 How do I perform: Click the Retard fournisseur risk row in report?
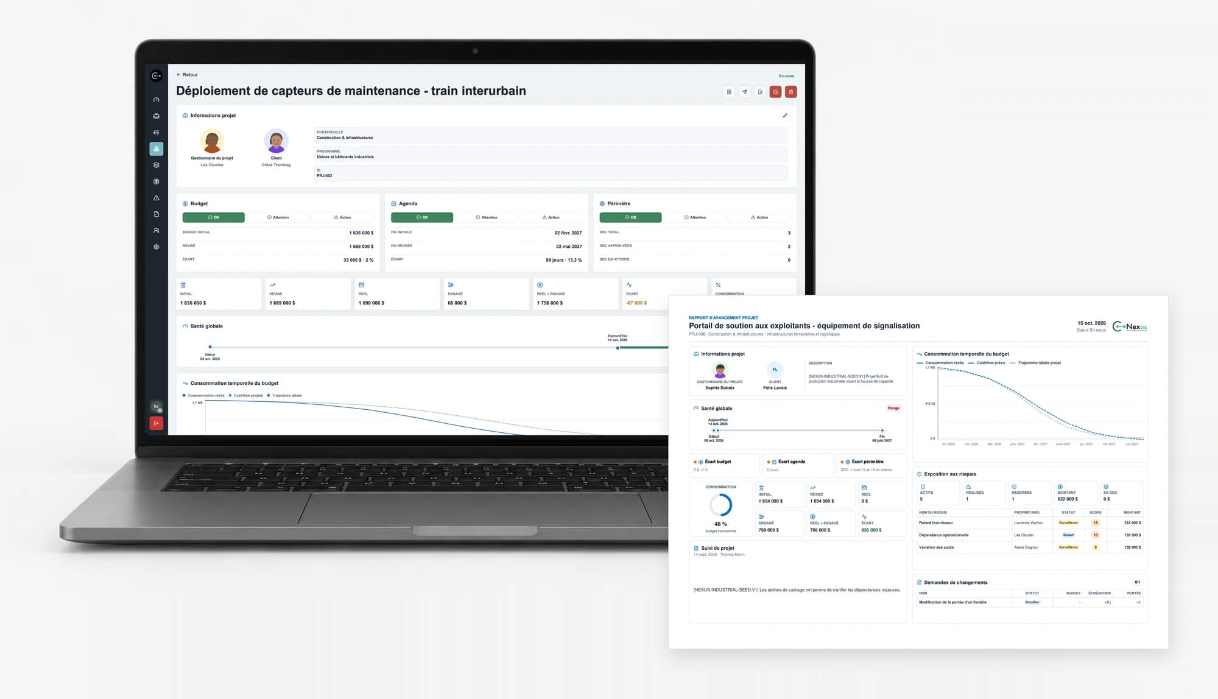[1030, 523]
